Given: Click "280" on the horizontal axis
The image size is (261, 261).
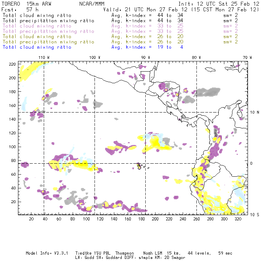Looking at the screenshot, I should pos(211,219).
